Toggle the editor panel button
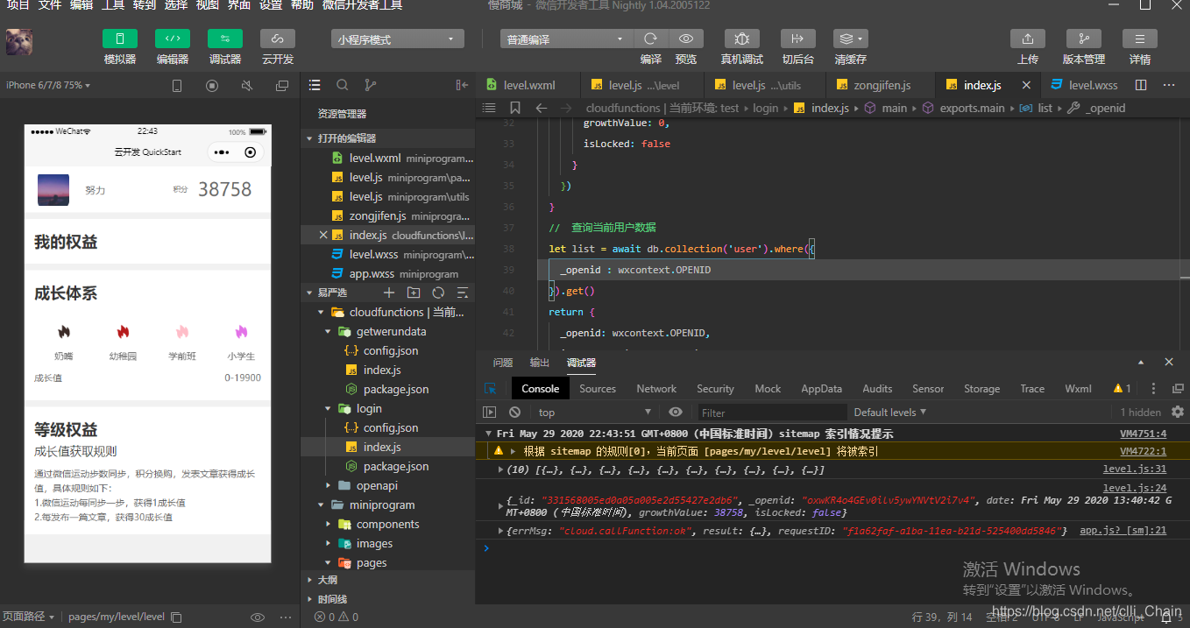Viewport: 1190px width, 628px height. [173, 39]
